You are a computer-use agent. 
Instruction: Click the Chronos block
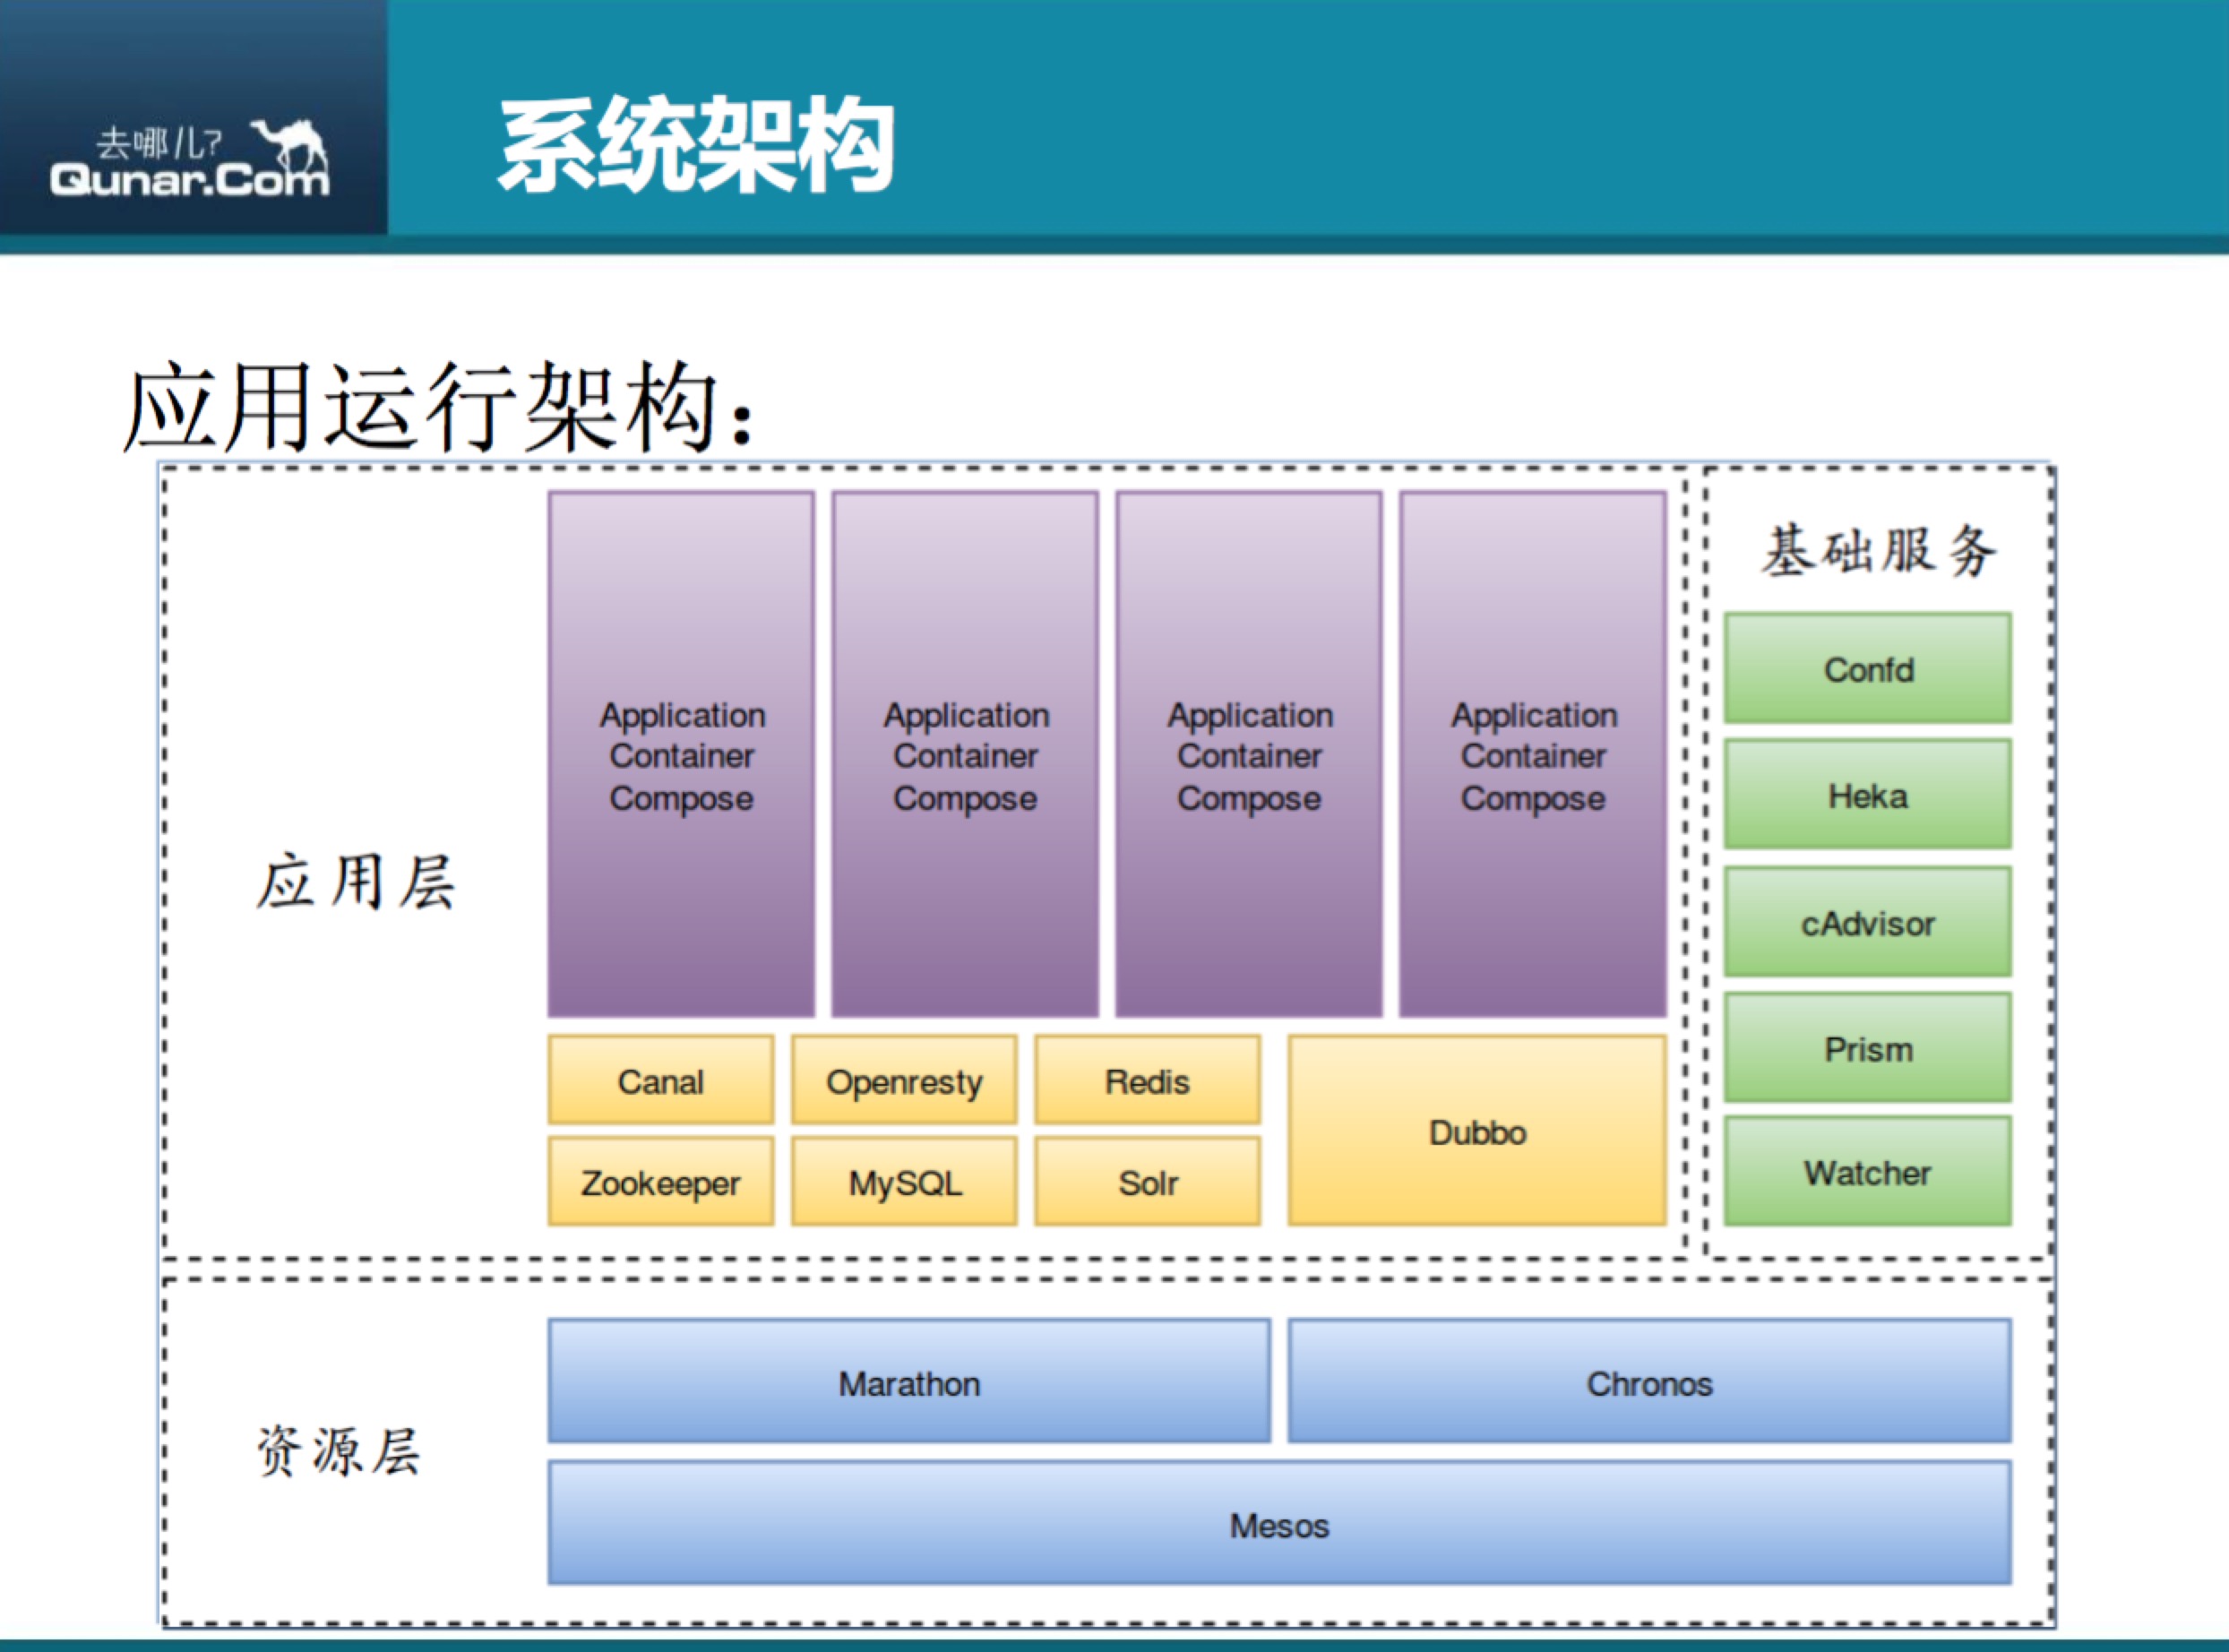[1650, 1383]
